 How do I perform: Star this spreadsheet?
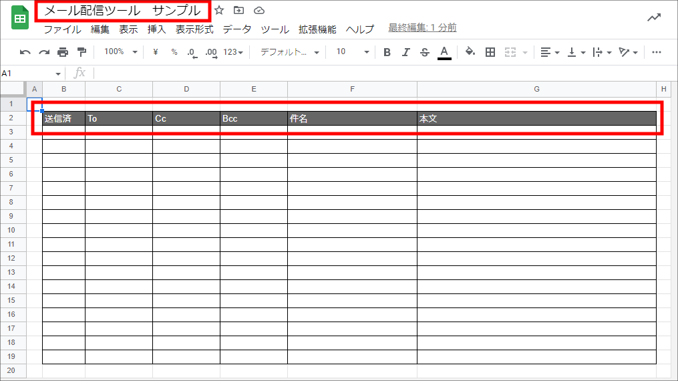(x=219, y=11)
